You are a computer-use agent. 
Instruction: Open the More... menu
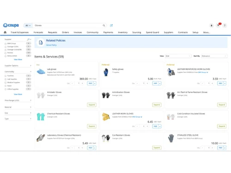[x=207, y=32]
